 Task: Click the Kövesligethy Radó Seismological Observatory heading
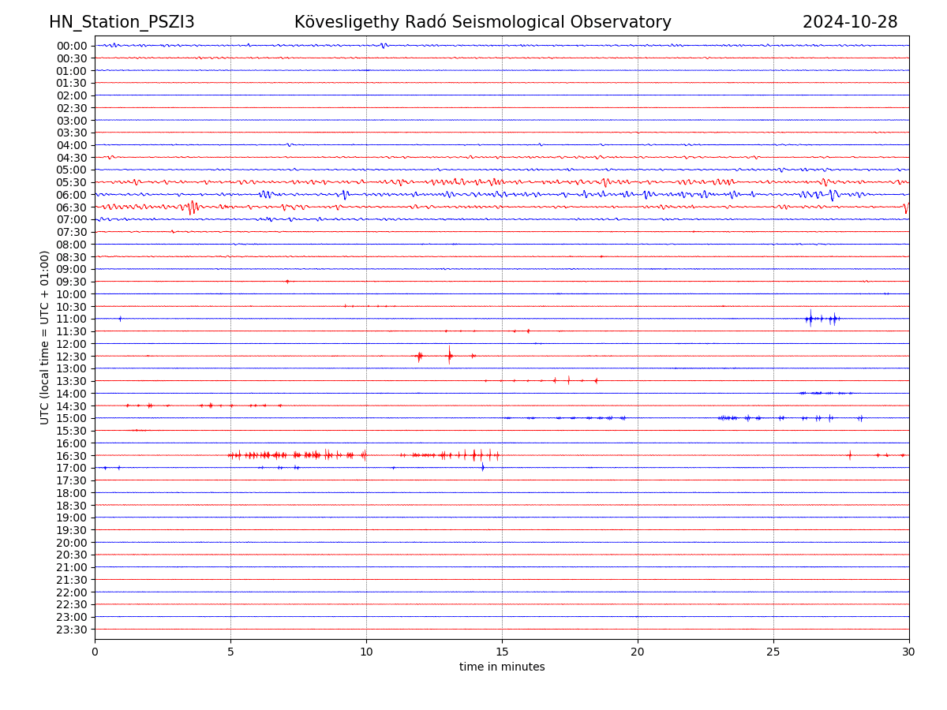[x=482, y=22]
